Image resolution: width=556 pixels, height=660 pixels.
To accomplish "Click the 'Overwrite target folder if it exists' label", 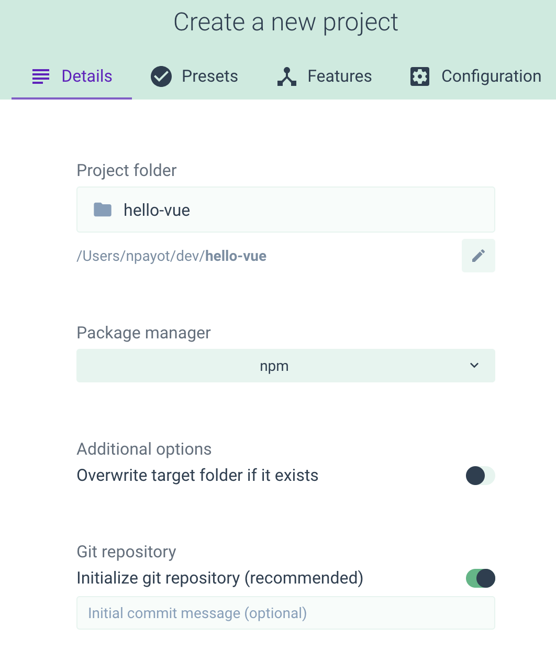I will pyautogui.click(x=197, y=476).
